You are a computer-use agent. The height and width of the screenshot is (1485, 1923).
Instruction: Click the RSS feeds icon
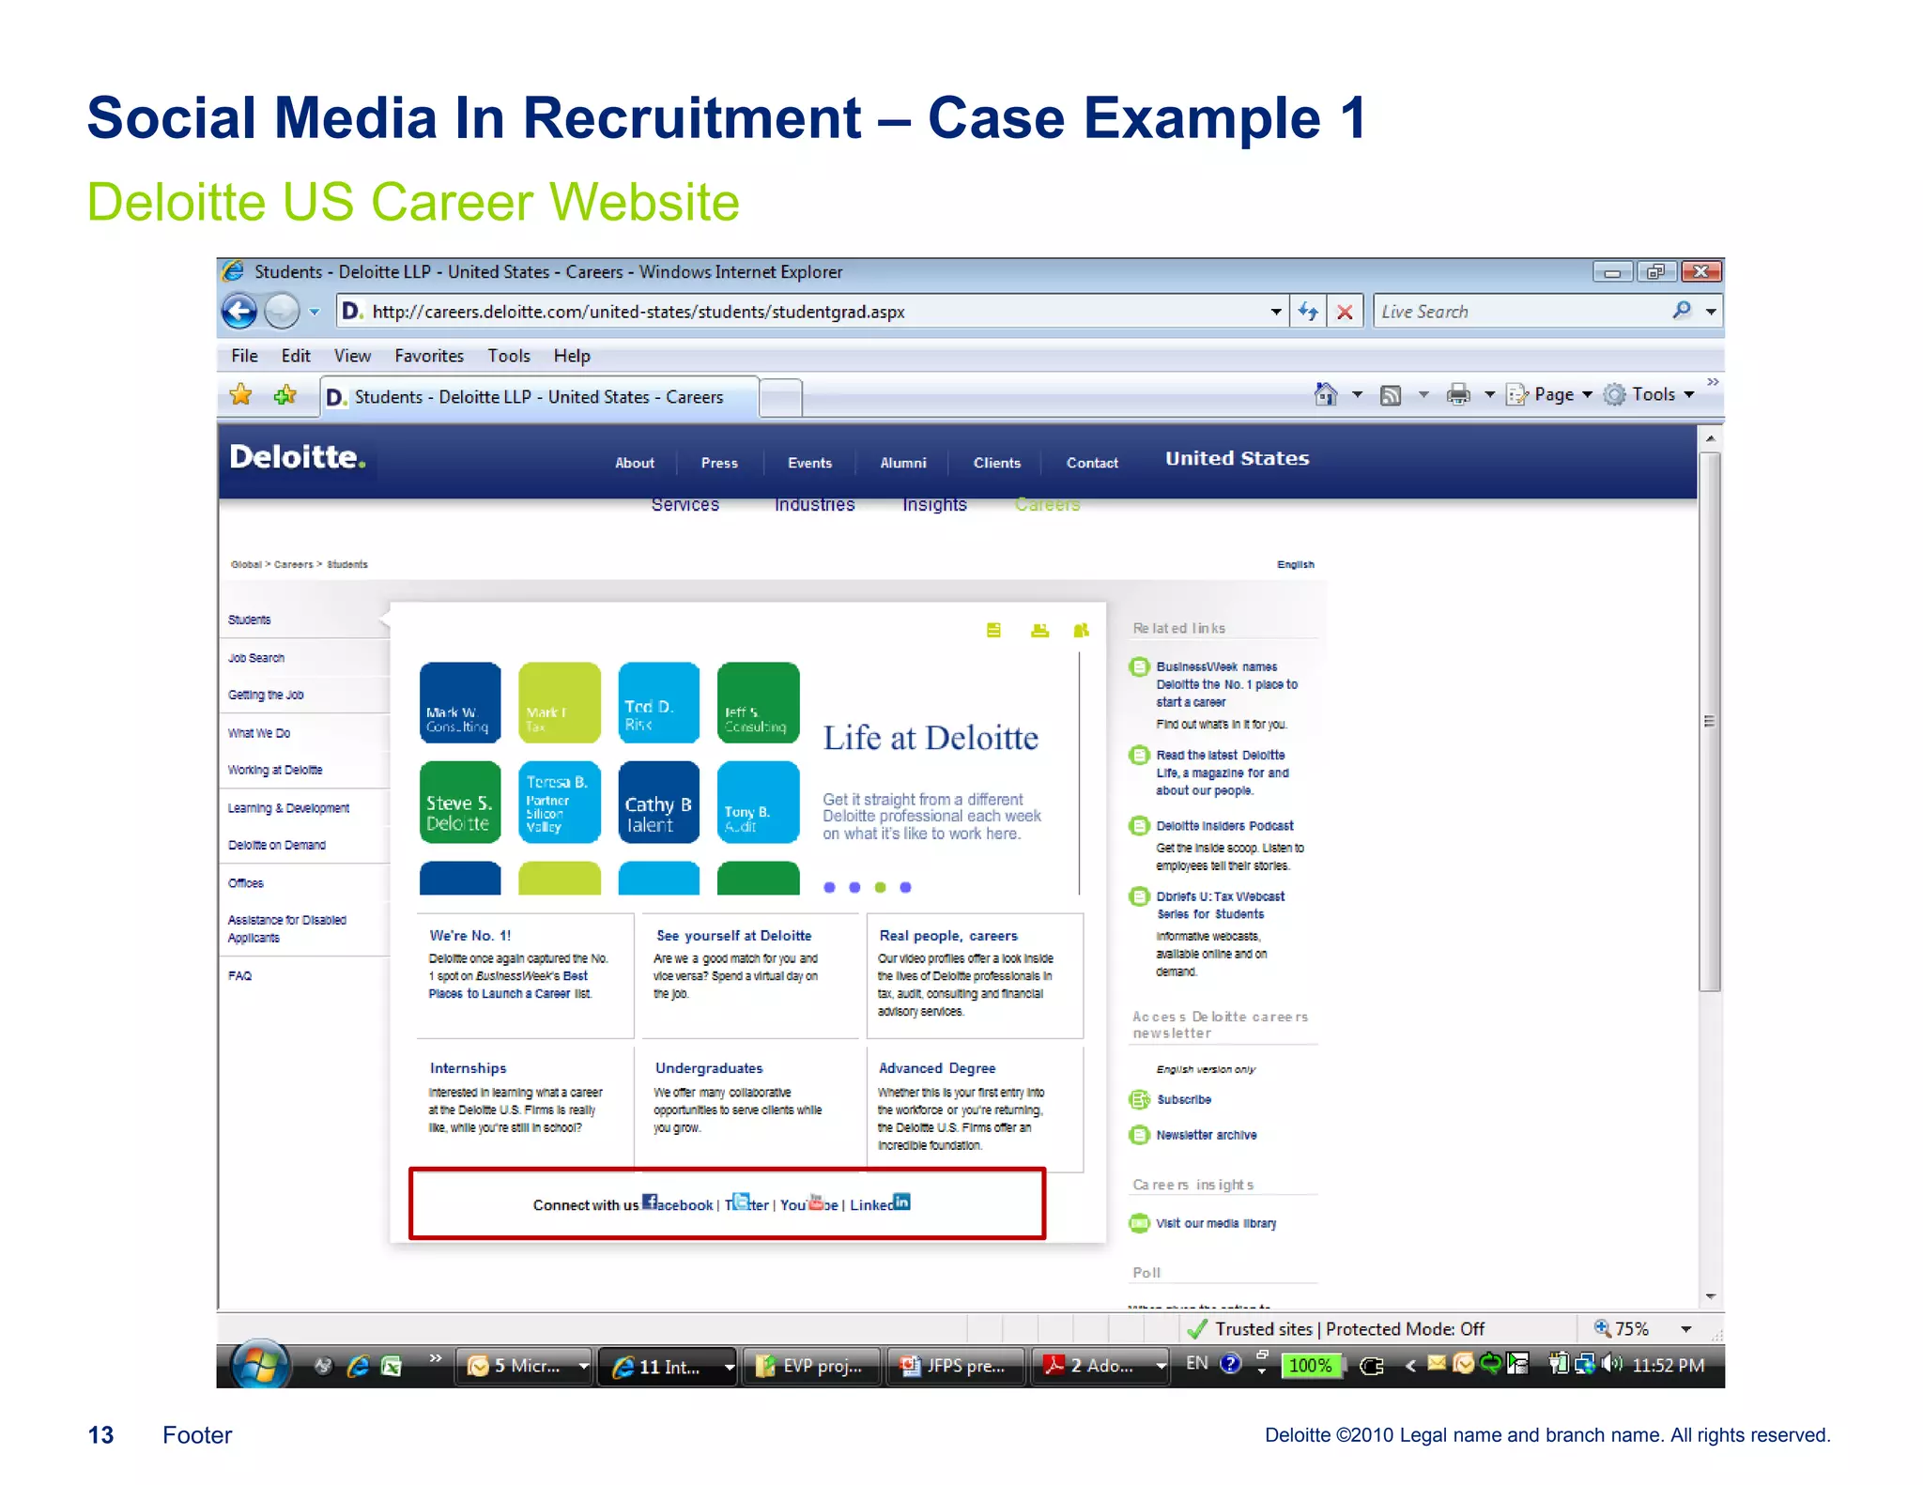(x=1391, y=395)
